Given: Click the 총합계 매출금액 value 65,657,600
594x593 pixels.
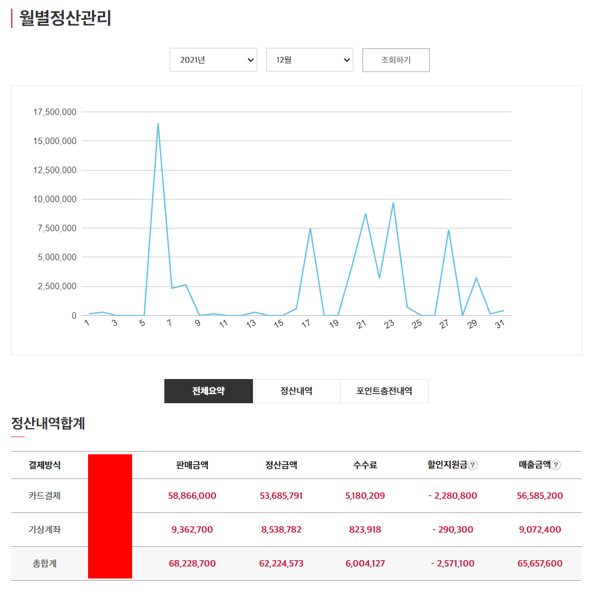Looking at the screenshot, I should 540,563.
